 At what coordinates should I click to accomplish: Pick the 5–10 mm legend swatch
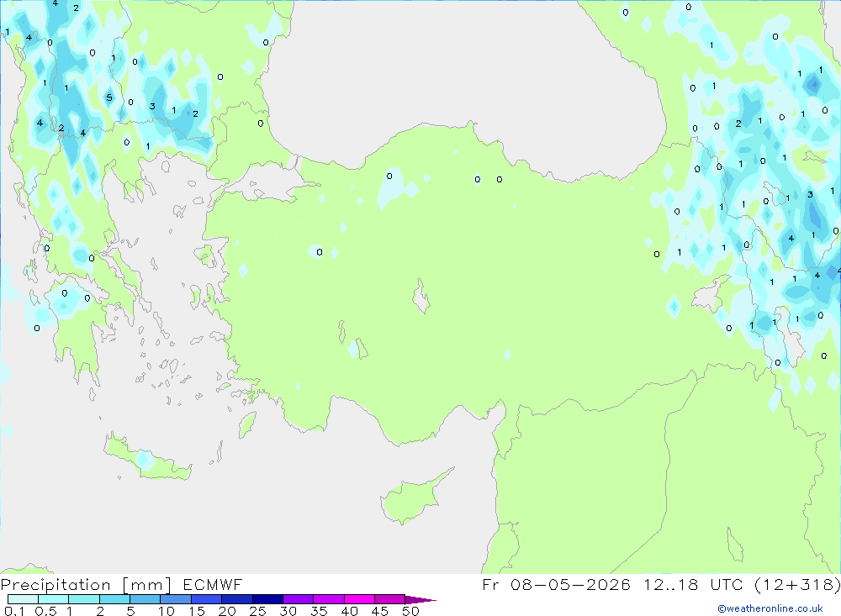tap(145, 599)
